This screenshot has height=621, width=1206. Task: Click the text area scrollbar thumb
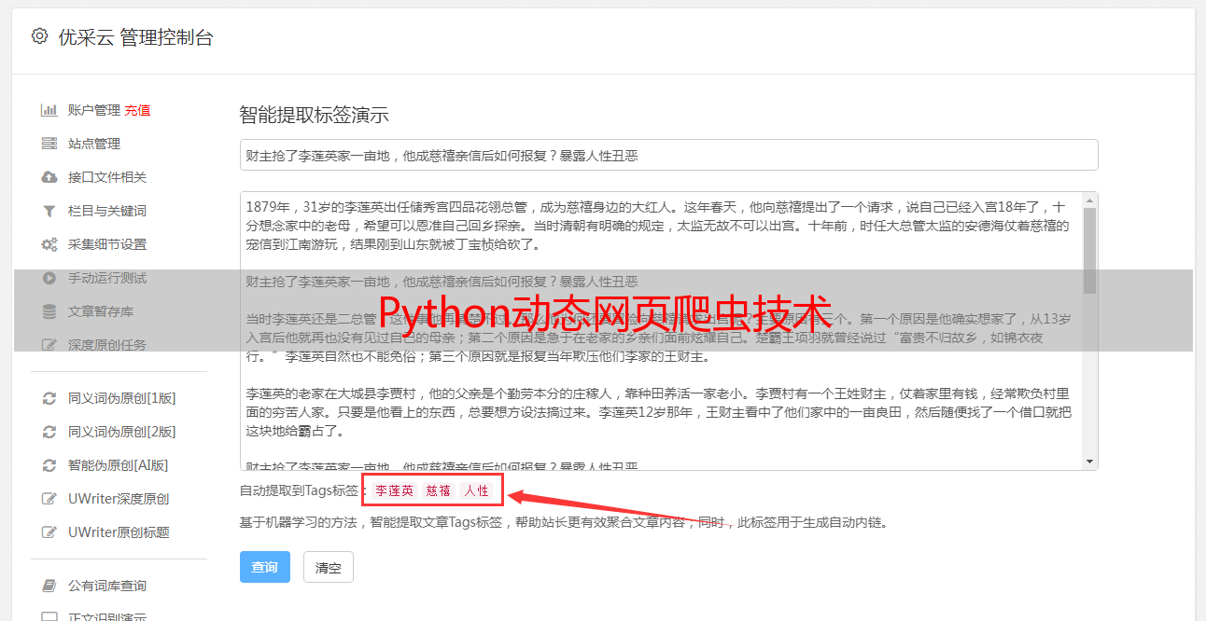click(x=1089, y=250)
